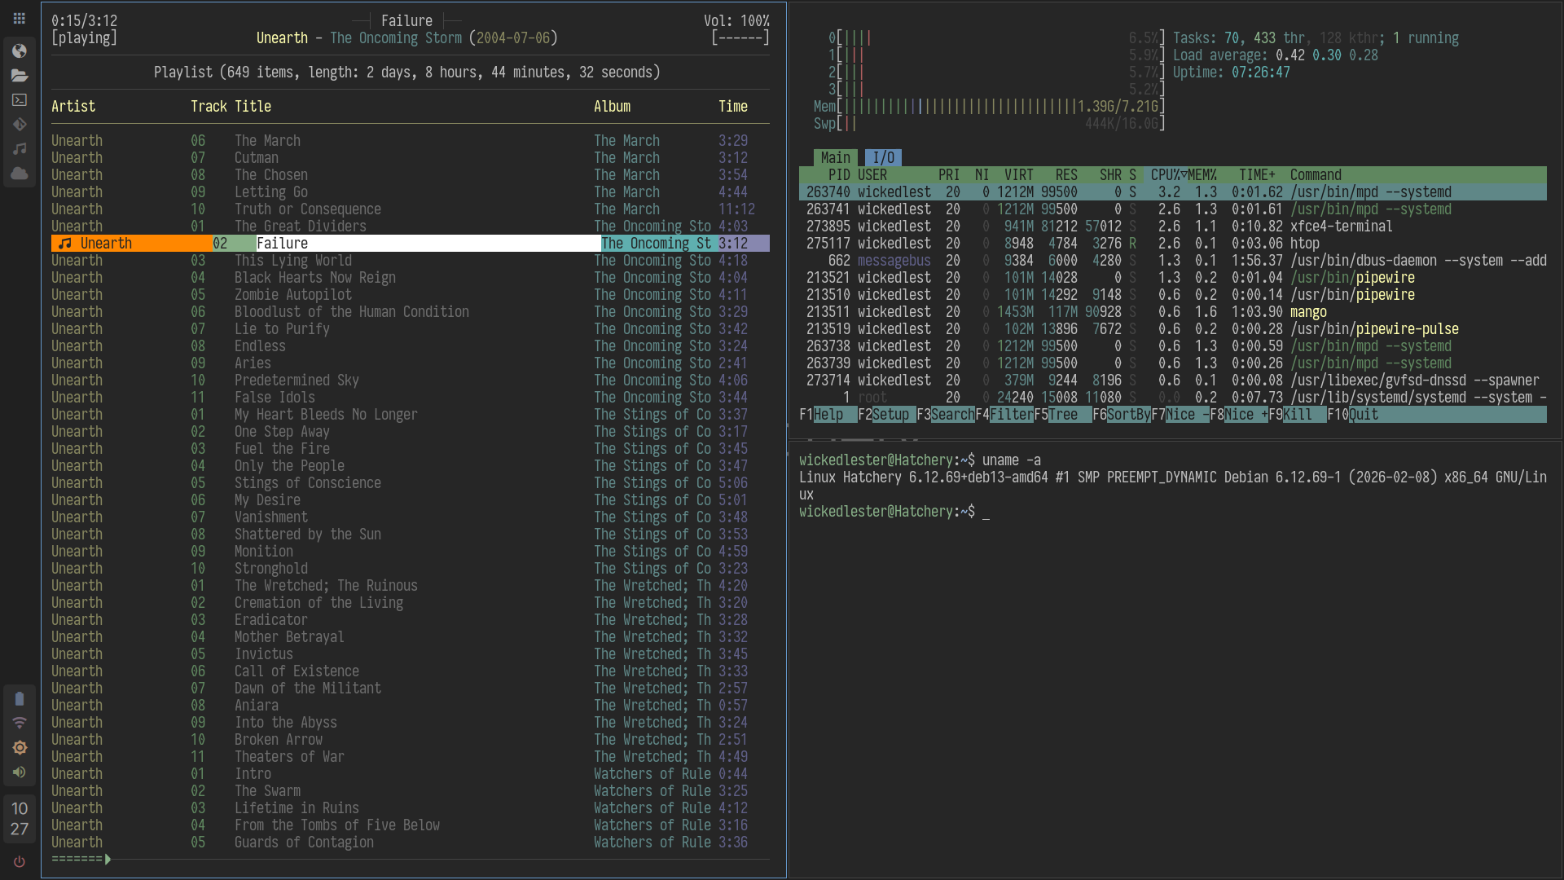Viewport: 1564px width, 880px height.
Task: Launch the web browser globe icon
Action: pos(20,51)
